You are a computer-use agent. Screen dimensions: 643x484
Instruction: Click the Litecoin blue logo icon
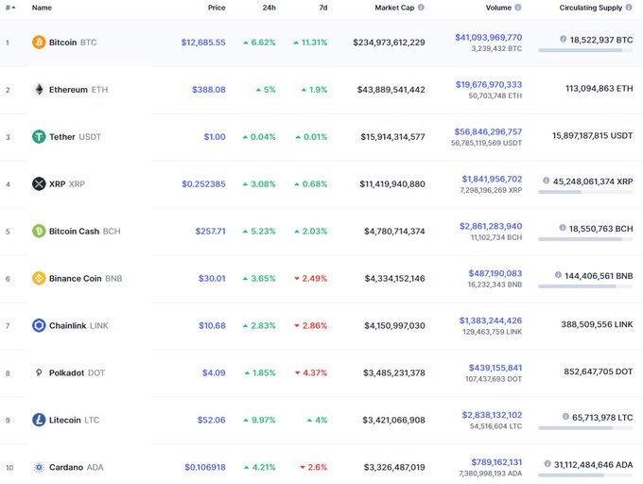click(39, 420)
